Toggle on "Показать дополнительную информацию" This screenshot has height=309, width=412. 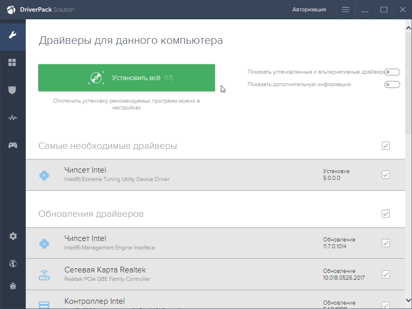392,84
